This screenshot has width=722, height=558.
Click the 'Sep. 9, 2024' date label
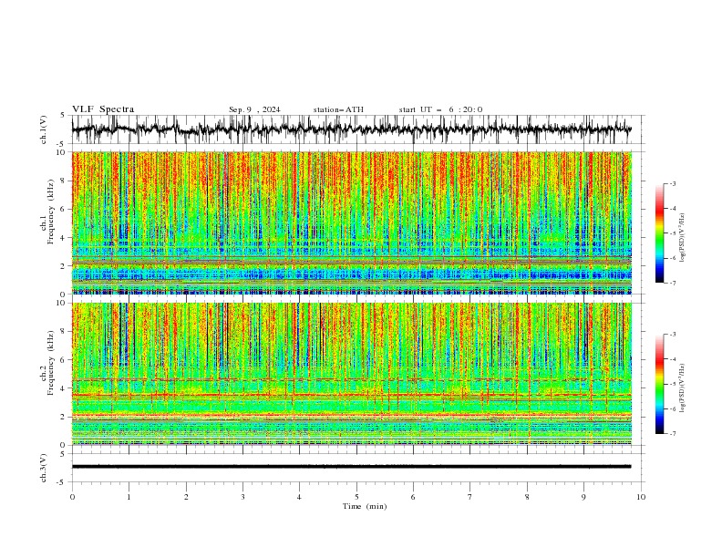254,109
